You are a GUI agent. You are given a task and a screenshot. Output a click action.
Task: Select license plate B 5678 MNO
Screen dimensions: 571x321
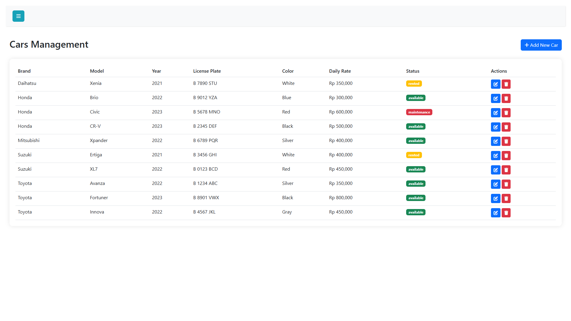coord(207,112)
